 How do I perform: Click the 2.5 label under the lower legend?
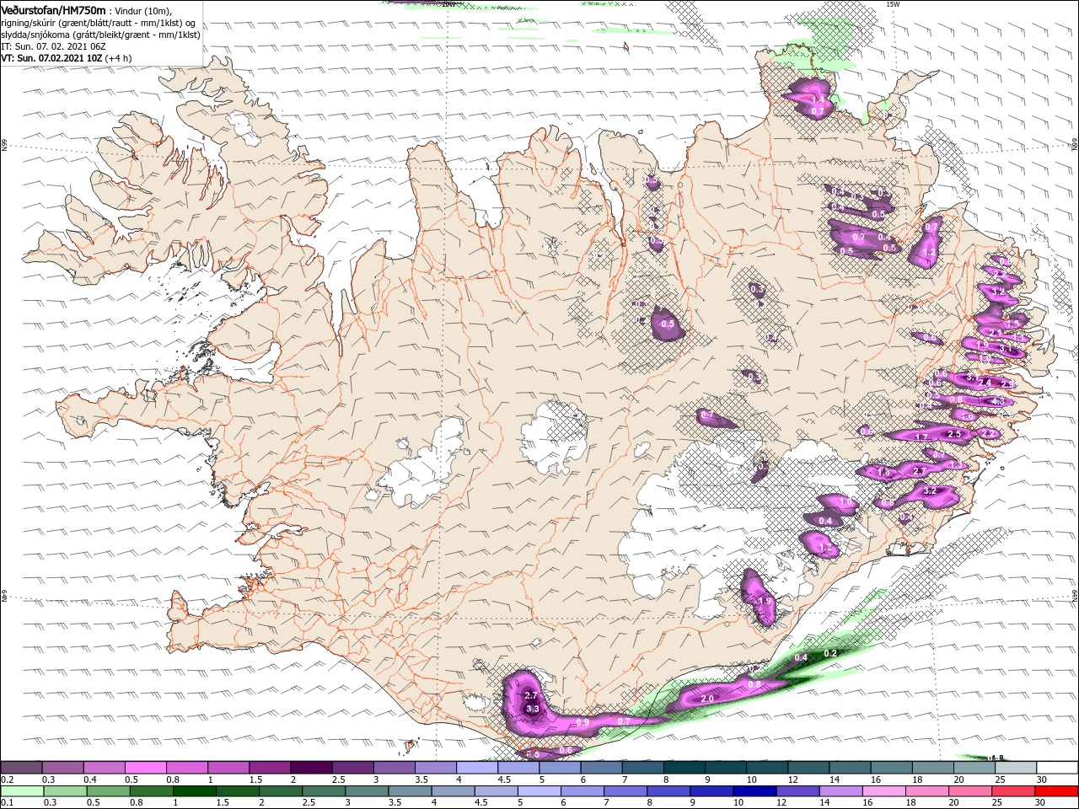[x=309, y=803]
